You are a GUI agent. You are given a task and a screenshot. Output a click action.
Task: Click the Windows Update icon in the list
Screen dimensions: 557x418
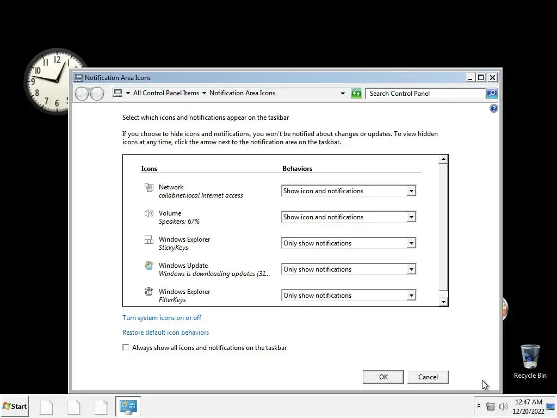click(149, 266)
